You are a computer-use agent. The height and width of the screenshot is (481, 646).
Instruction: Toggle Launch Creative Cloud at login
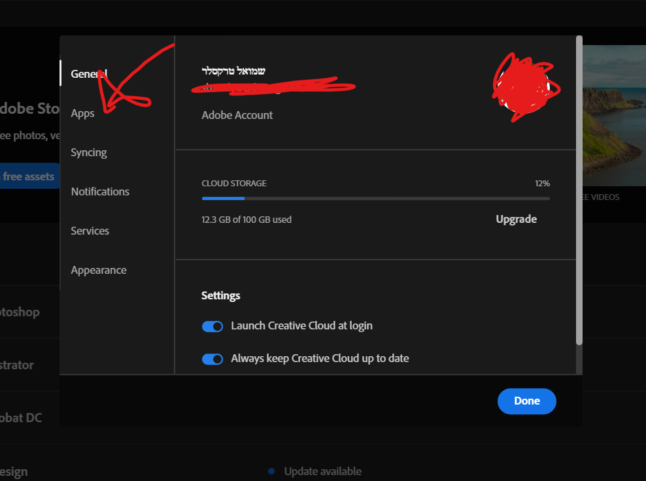pos(212,326)
